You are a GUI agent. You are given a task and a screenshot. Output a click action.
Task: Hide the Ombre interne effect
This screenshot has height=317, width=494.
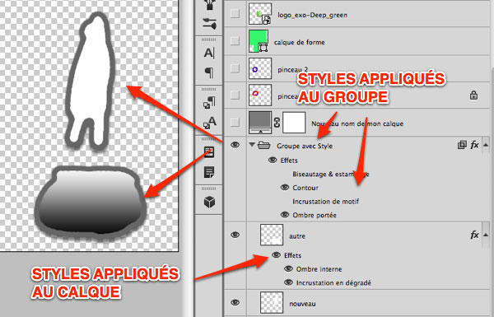pos(288,268)
